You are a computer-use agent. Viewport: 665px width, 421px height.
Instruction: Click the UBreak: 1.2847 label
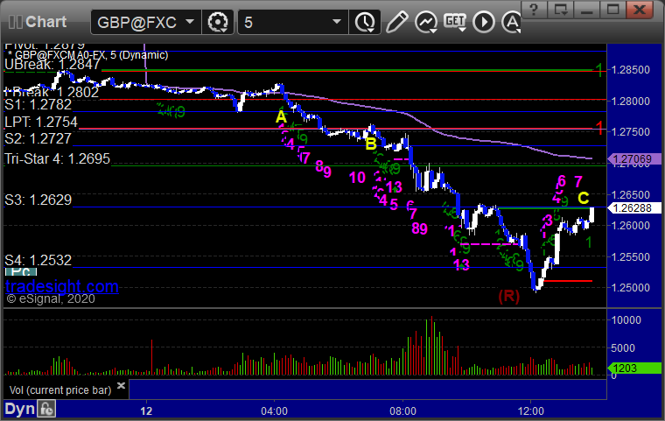[x=52, y=64]
